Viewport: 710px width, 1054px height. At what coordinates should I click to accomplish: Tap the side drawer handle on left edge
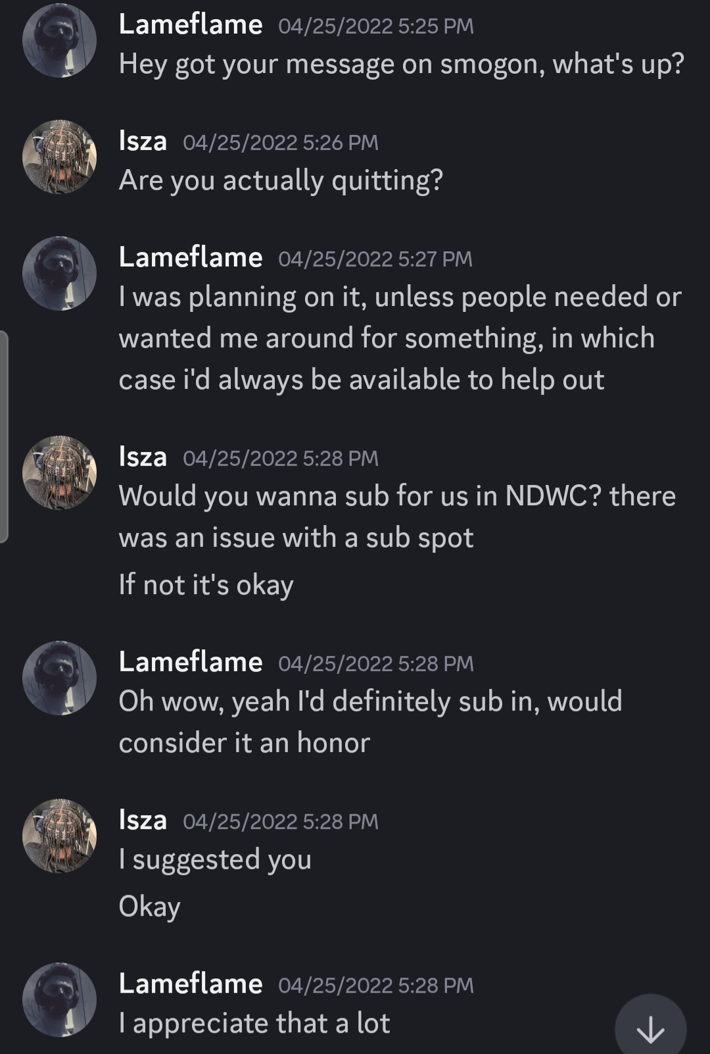[4, 437]
